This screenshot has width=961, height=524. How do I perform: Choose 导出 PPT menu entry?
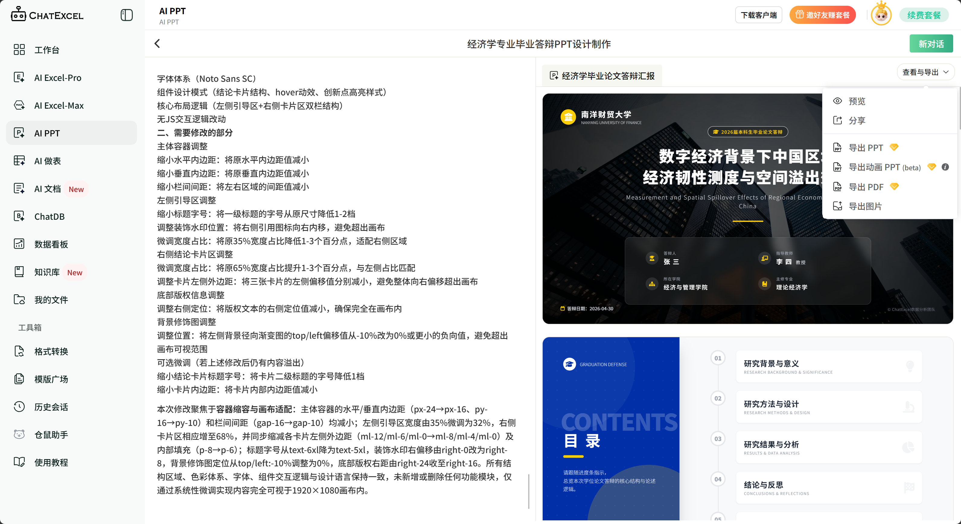point(889,148)
